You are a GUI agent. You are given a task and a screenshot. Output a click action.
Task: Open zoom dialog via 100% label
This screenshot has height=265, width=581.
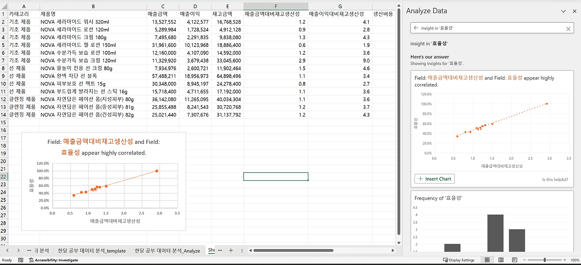[x=574, y=260]
